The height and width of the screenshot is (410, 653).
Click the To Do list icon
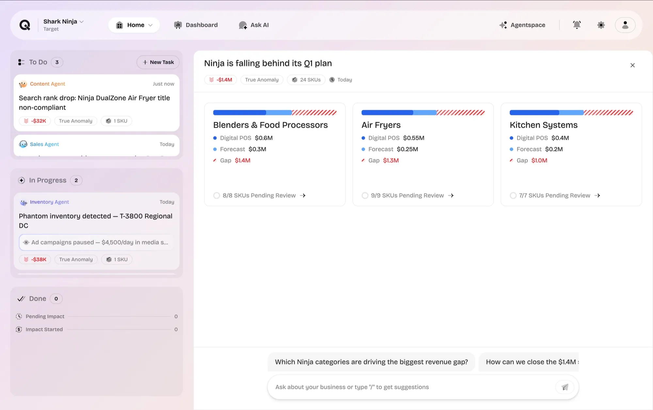tap(22, 62)
